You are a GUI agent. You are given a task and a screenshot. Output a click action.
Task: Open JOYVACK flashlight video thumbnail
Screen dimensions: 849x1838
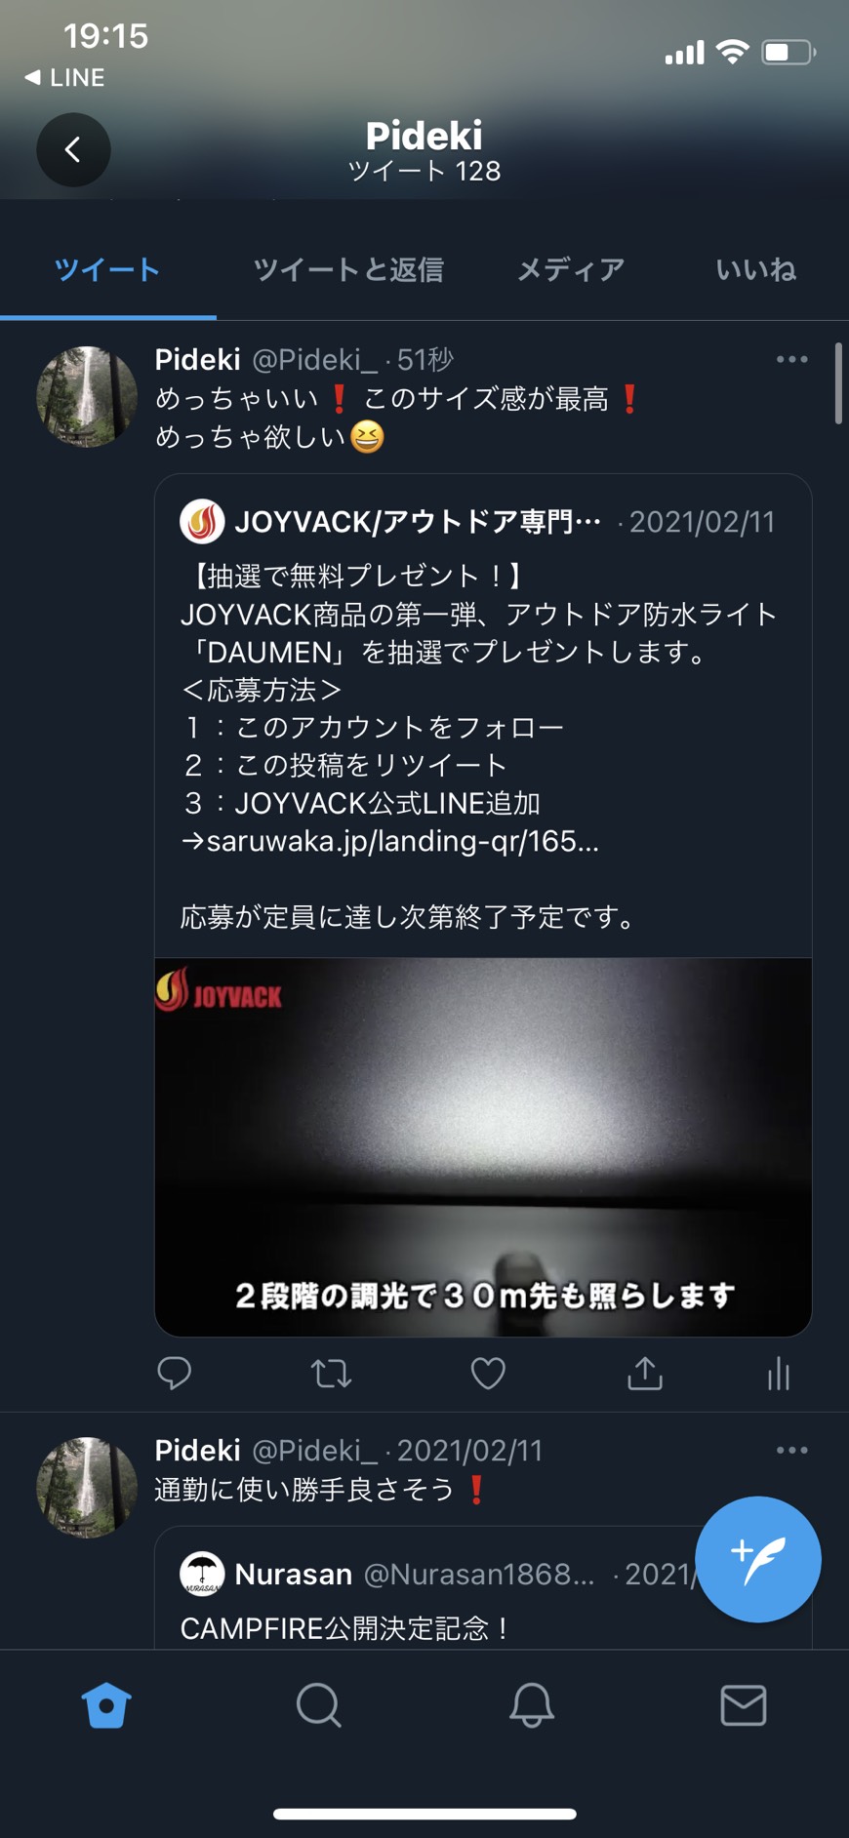point(483,1147)
